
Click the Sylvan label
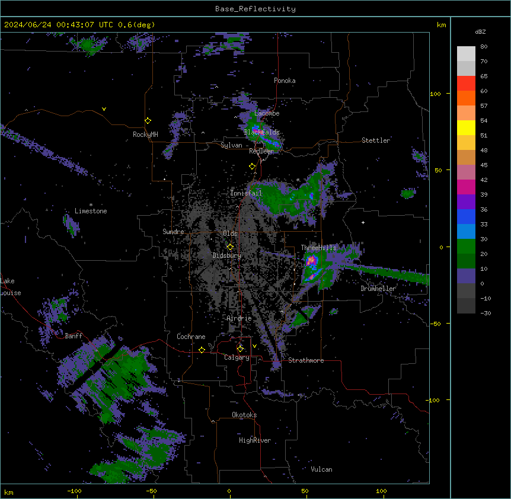pos(231,145)
